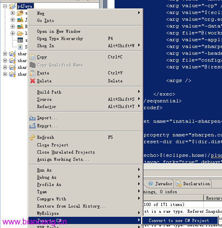Select the properties file icon in the tree
This screenshot has height=228, width=222.
pos(20,40)
